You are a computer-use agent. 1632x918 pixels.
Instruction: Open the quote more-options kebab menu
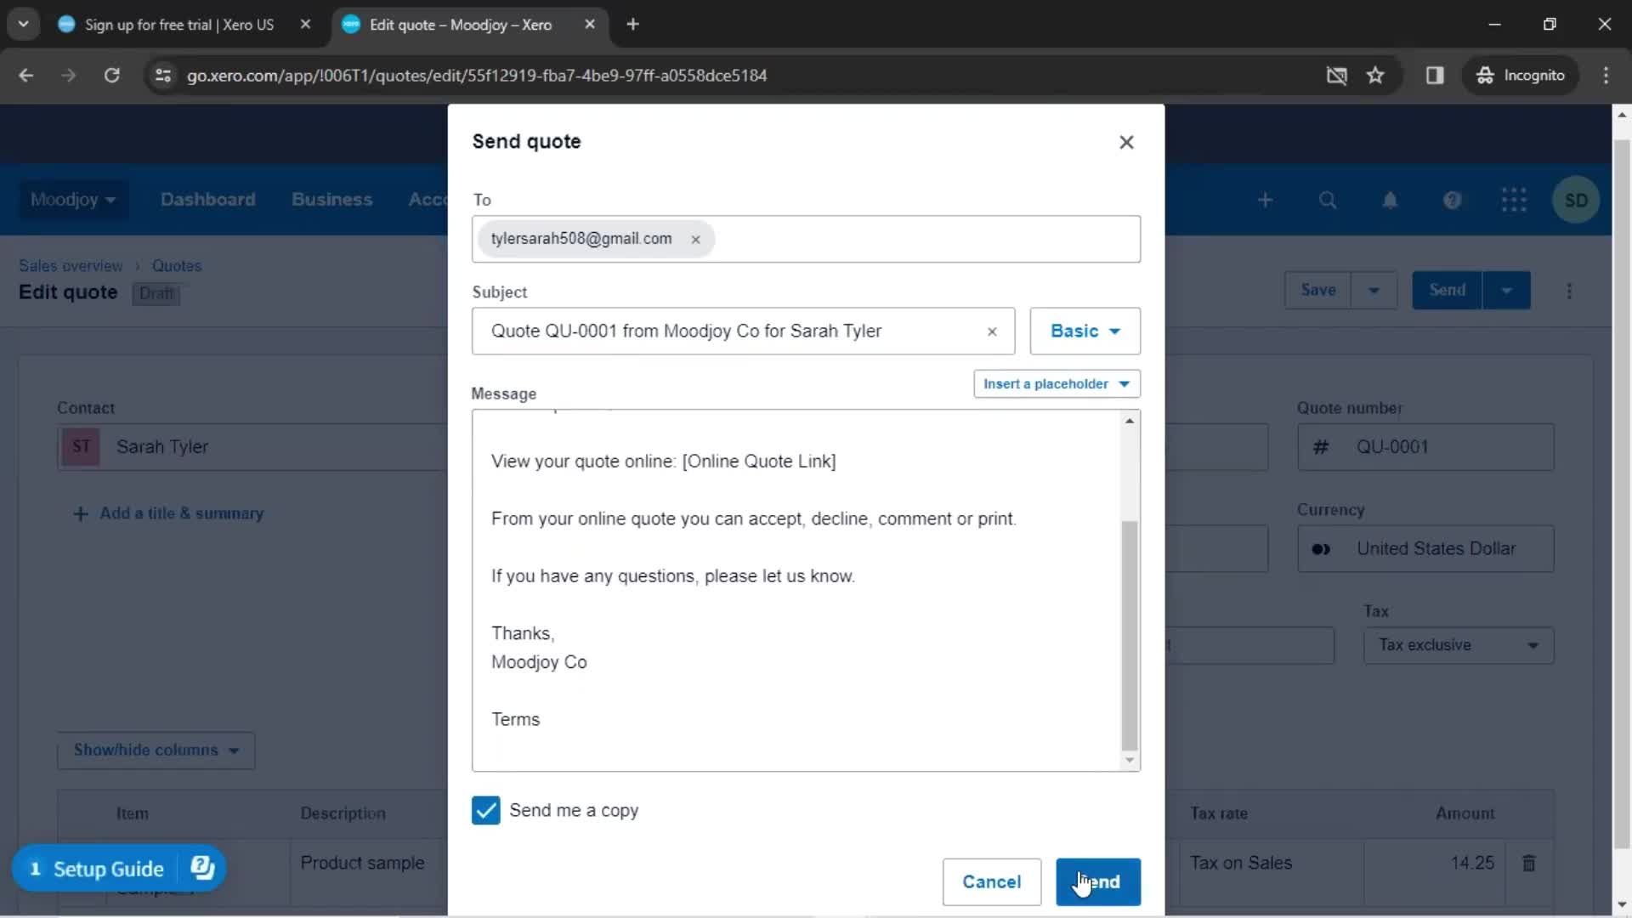[x=1569, y=291]
